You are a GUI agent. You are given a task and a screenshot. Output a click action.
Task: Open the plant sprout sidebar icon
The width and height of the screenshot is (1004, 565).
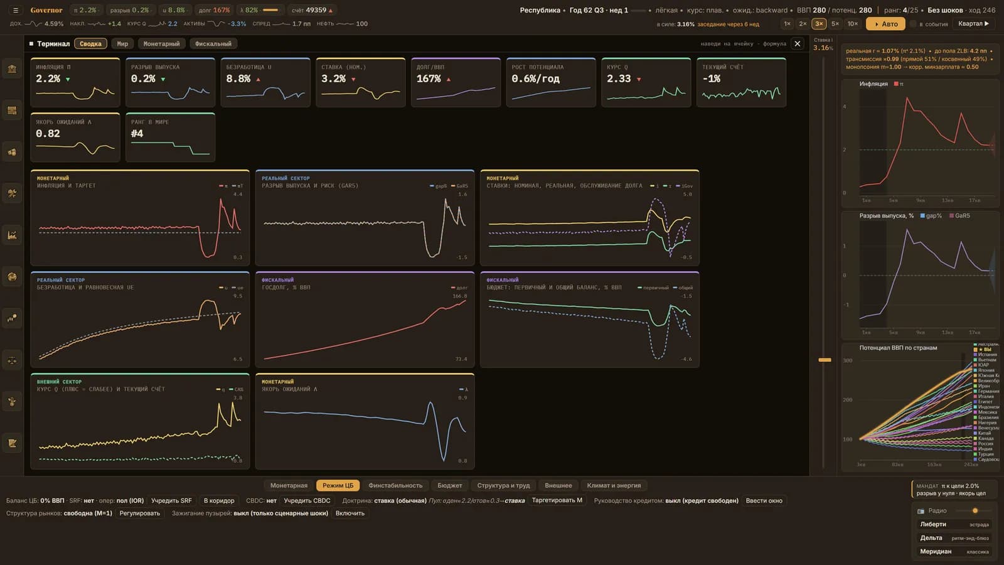(12, 402)
